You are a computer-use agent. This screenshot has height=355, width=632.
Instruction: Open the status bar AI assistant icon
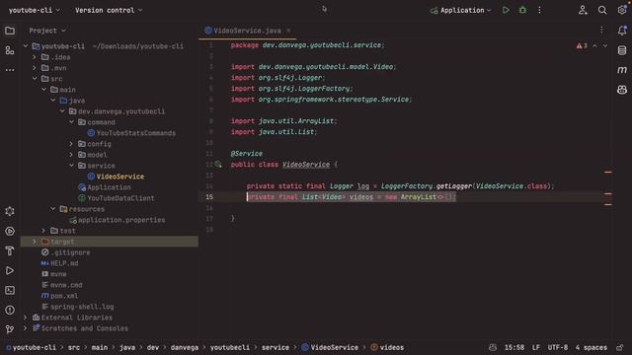tap(493, 347)
